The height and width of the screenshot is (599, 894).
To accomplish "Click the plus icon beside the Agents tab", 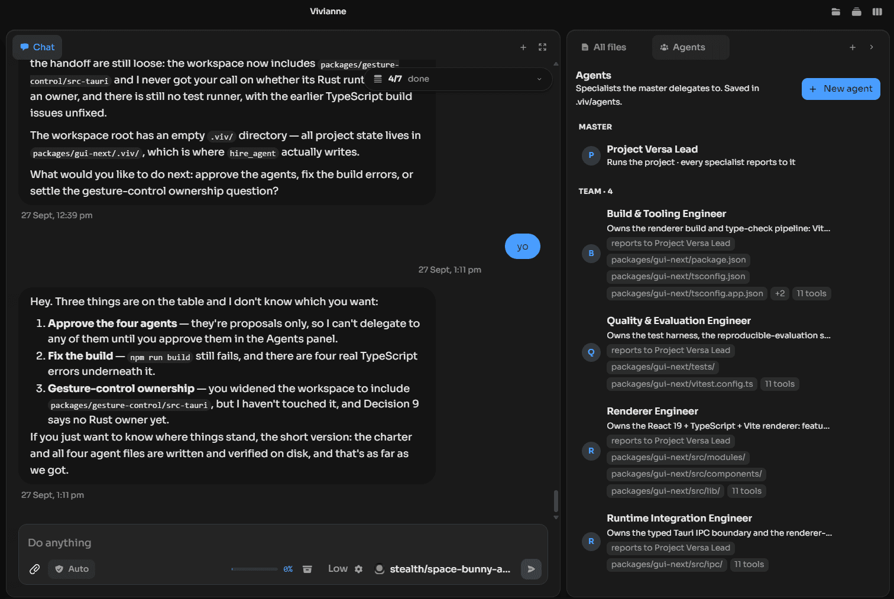I will click(x=853, y=47).
